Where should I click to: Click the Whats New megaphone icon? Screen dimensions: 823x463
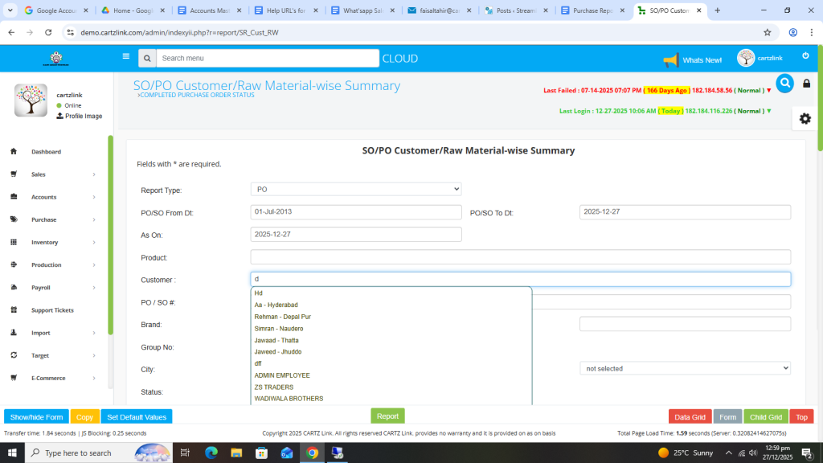(x=670, y=60)
